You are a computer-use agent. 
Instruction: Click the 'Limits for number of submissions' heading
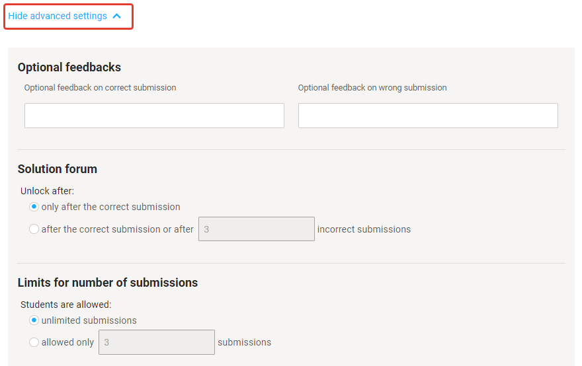tap(108, 283)
